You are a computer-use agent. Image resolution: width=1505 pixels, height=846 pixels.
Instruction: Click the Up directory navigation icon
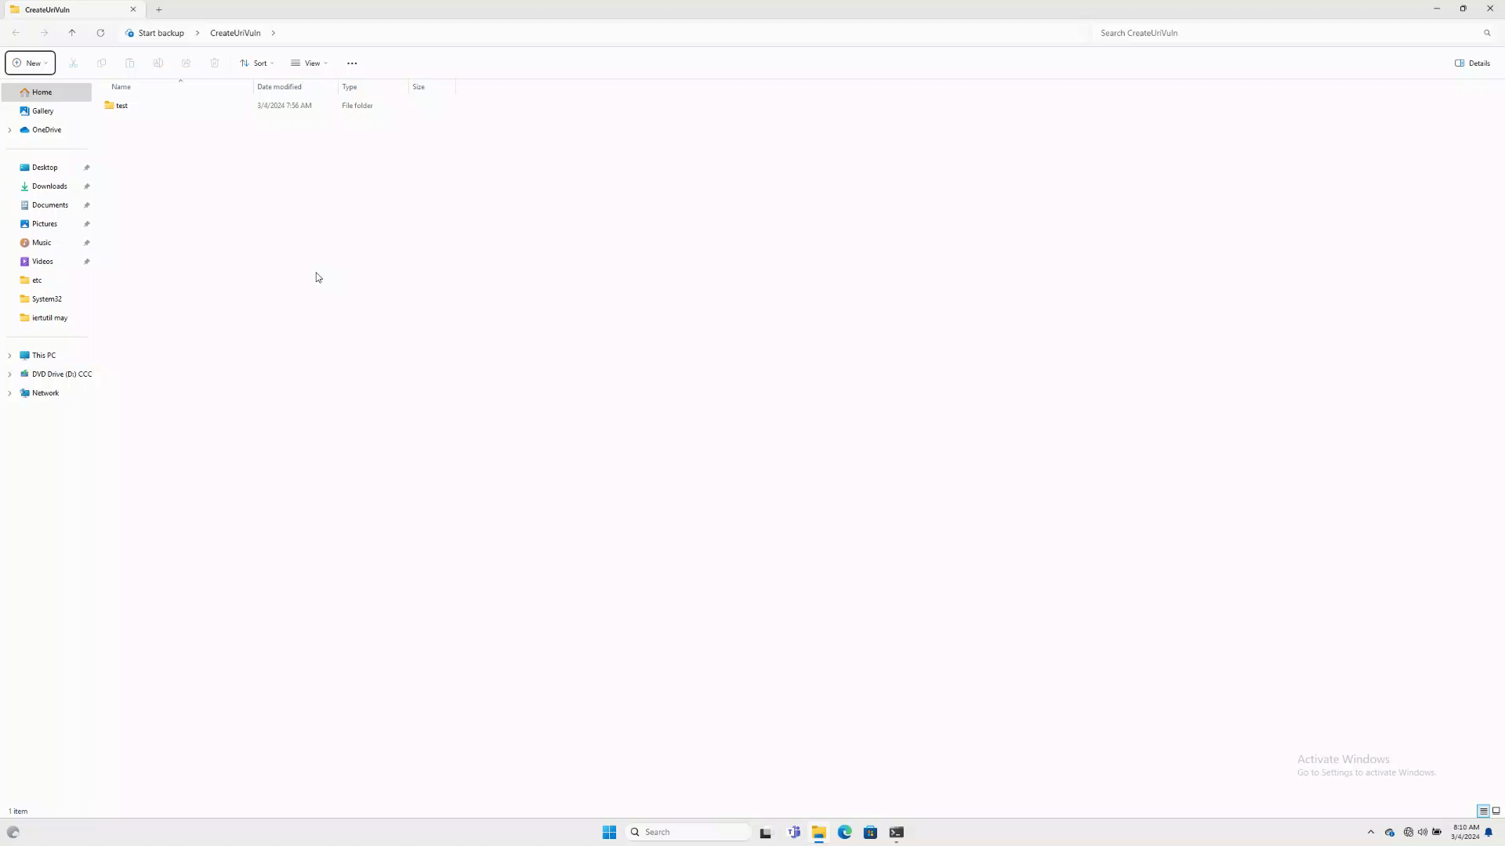pyautogui.click(x=71, y=33)
